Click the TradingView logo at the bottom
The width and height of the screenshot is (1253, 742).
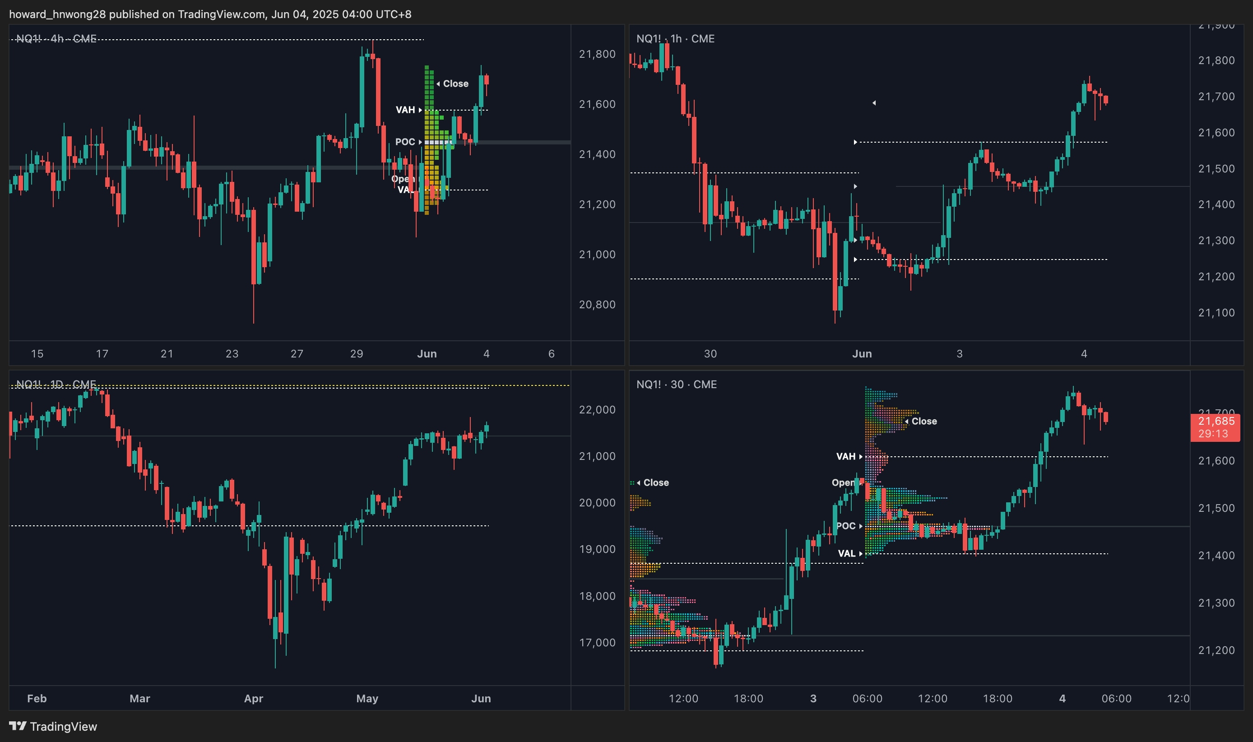tap(53, 726)
